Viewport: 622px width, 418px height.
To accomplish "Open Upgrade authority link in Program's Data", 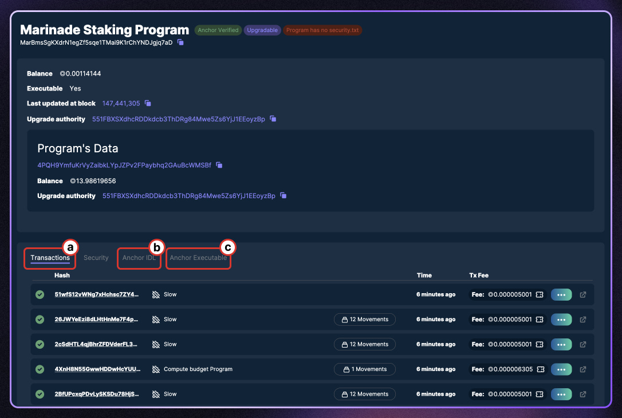I will (x=189, y=195).
